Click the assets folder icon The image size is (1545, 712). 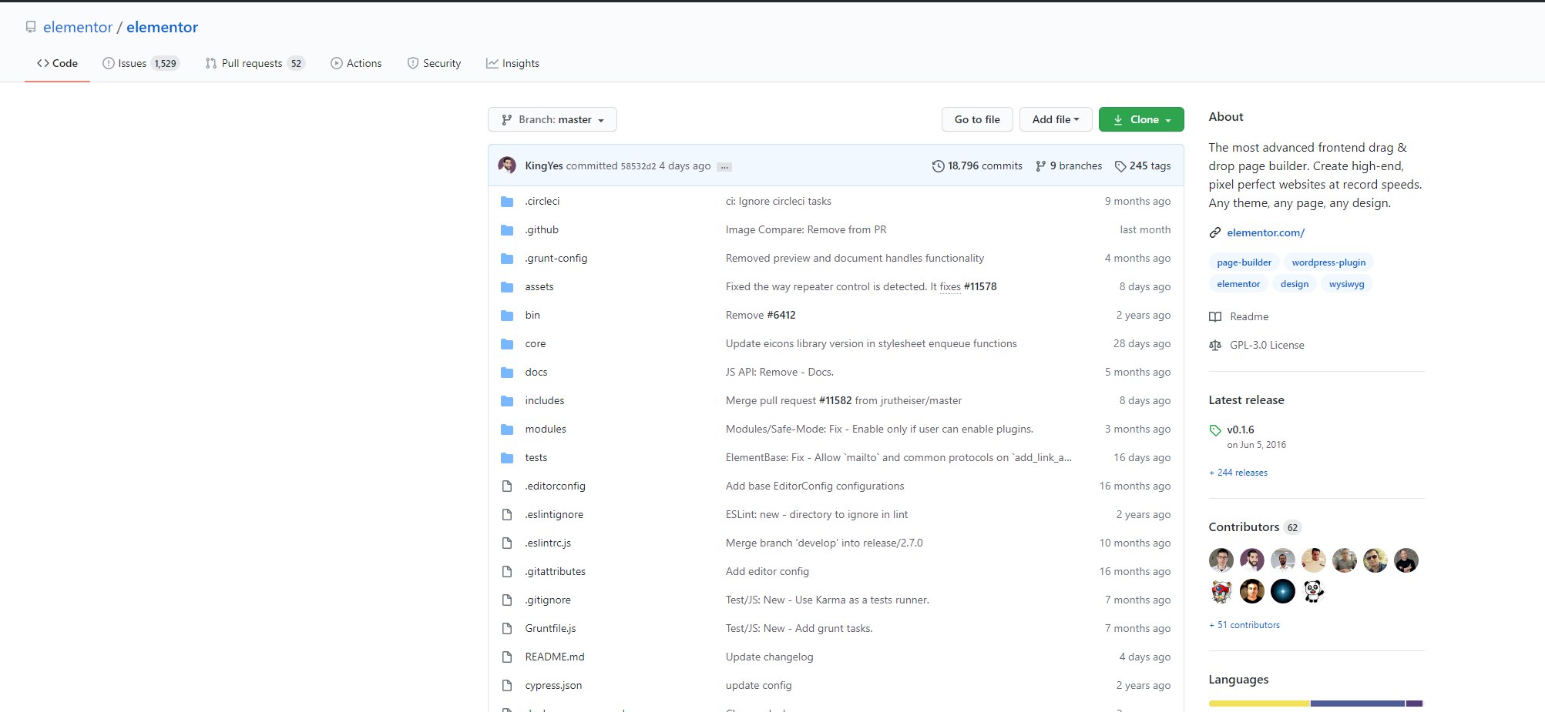[x=507, y=287]
